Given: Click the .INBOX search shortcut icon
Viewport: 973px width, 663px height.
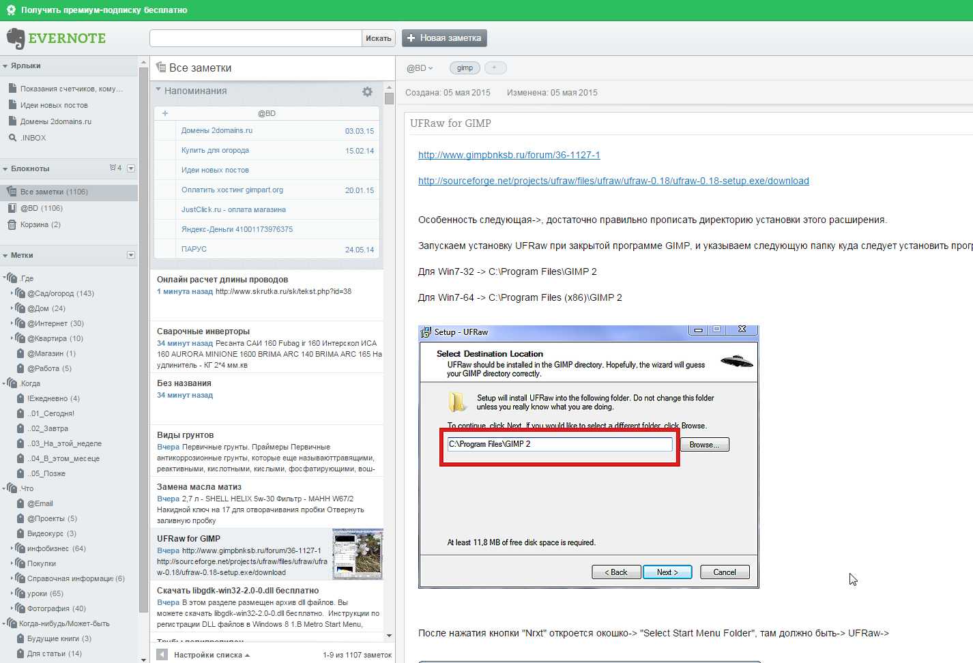Looking at the screenshot, I should pyautogui.click(x=12, y=138).
